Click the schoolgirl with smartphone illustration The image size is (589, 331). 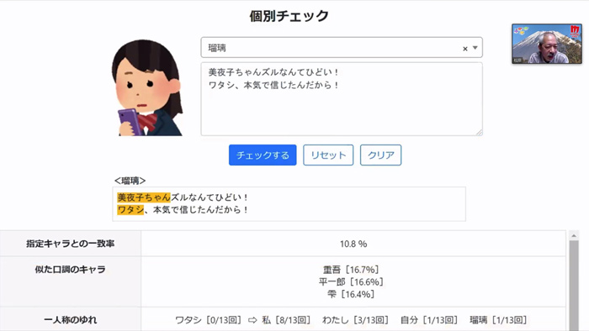click(x=147, y=87)
